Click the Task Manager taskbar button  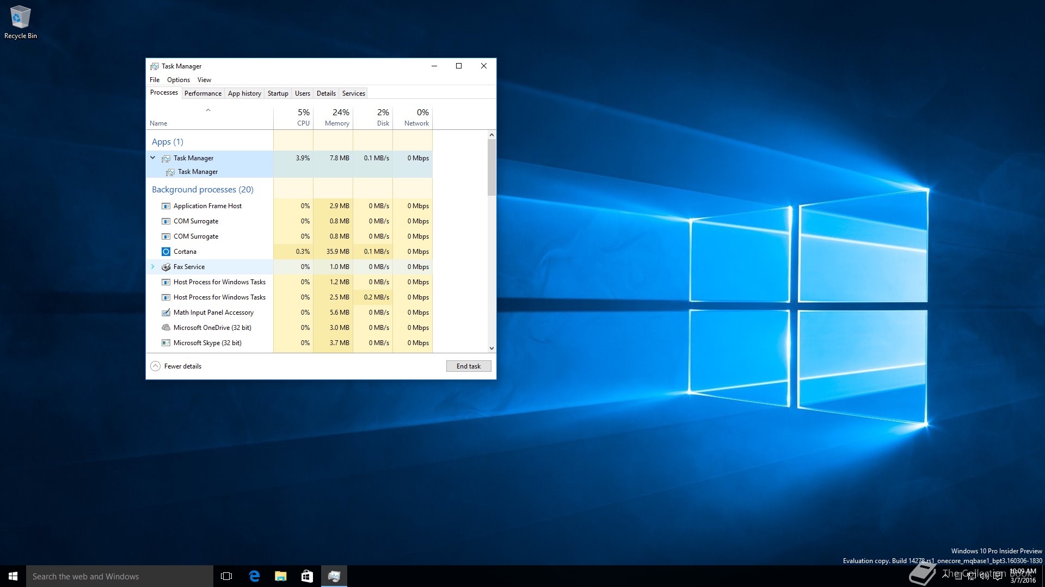[x=334, y=576]
